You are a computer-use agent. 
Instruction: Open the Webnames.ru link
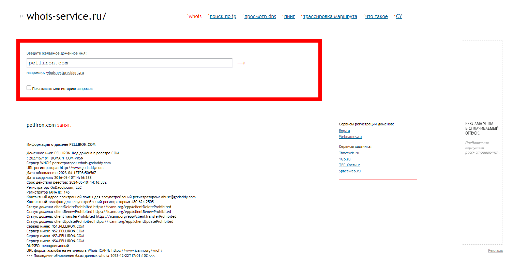coord(350,137)
